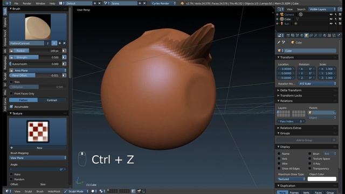Add a new screen layout next to Default

[95, 3]
